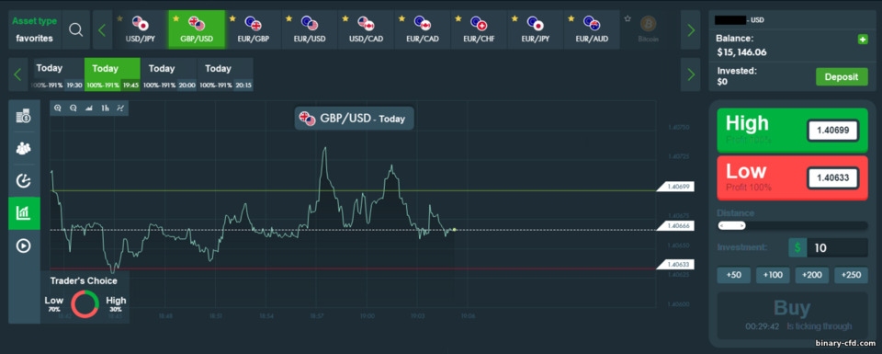Click the 1.40666 current price chart label

[675, 225]
